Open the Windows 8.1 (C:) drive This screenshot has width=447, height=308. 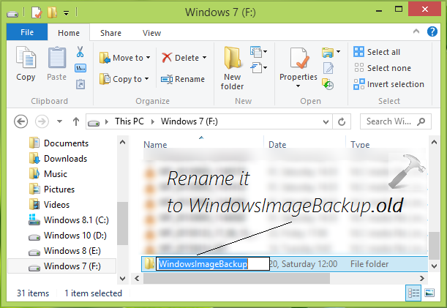tap(69, 220)
